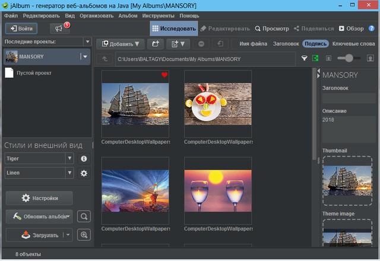This screenshot has width=380, height=261.
Task: Click the filter funnel icon
Action: pyautogui.click(x=305, y=58)
